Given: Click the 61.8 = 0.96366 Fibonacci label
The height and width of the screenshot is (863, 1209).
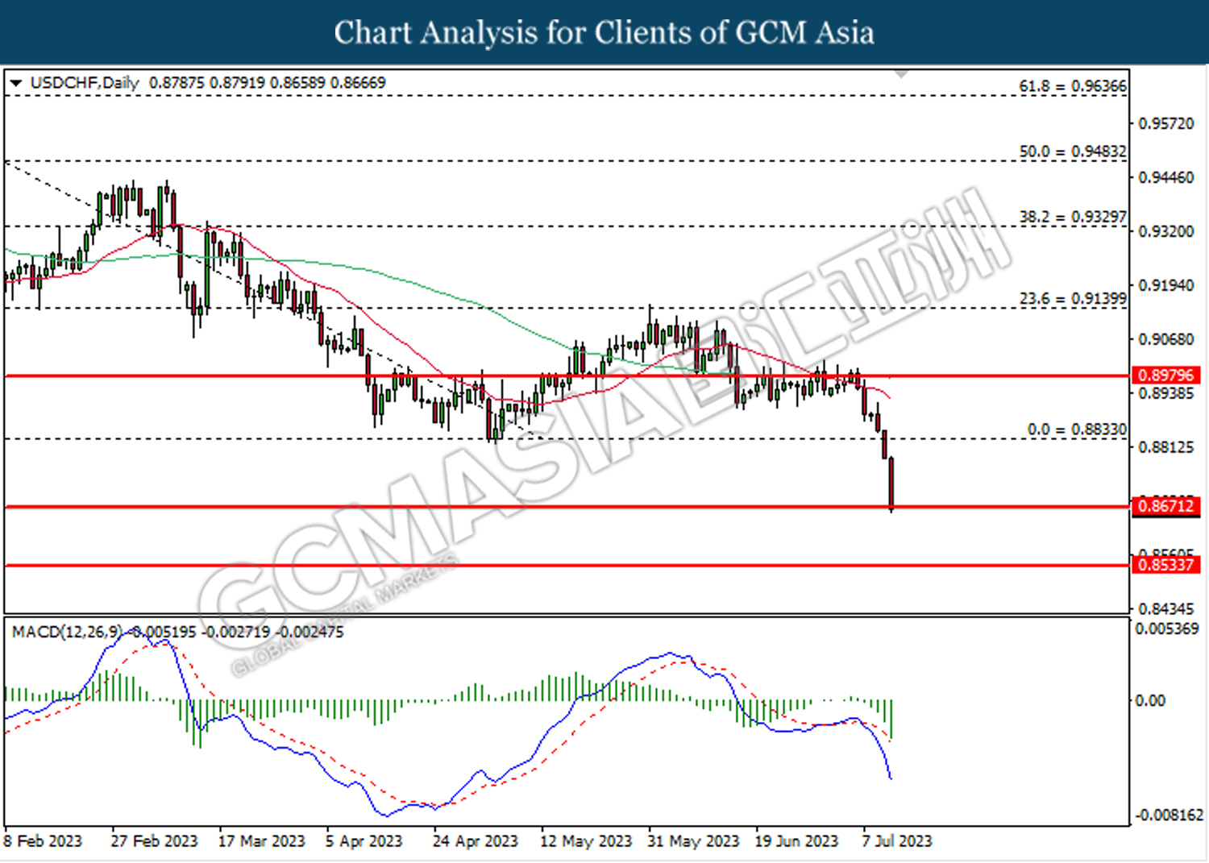Looking at the screenshot, I should click(x=1073, y=86).
